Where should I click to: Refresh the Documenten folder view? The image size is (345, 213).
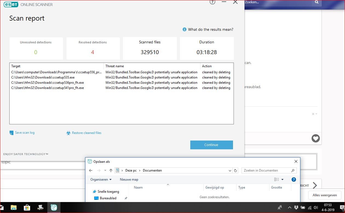point(235,170)
